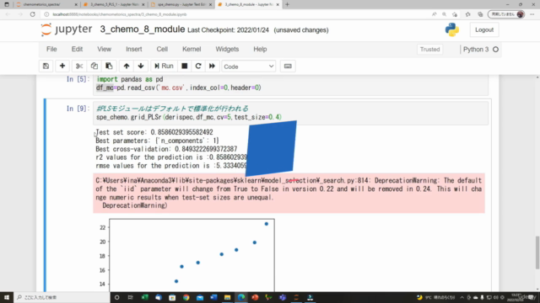Reload the page in browser
Image resolution: width=540 pixels, height=303 pixels.
point(33,14)
